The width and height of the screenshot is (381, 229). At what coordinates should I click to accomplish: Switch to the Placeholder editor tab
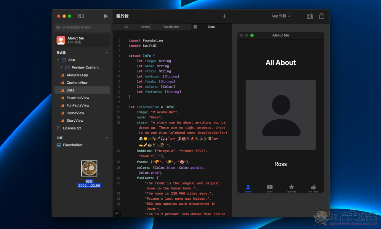point(171,27)
